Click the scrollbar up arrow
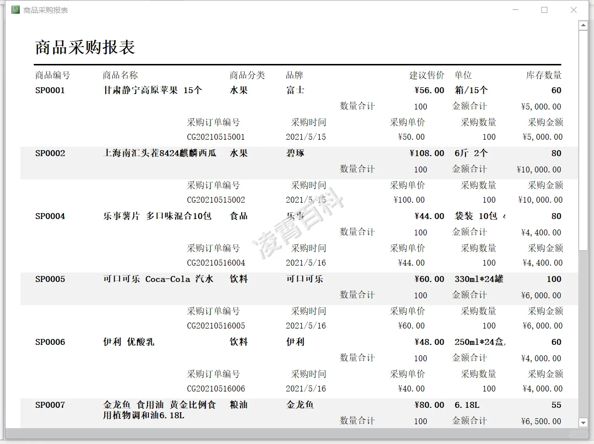 coord(584,25)
